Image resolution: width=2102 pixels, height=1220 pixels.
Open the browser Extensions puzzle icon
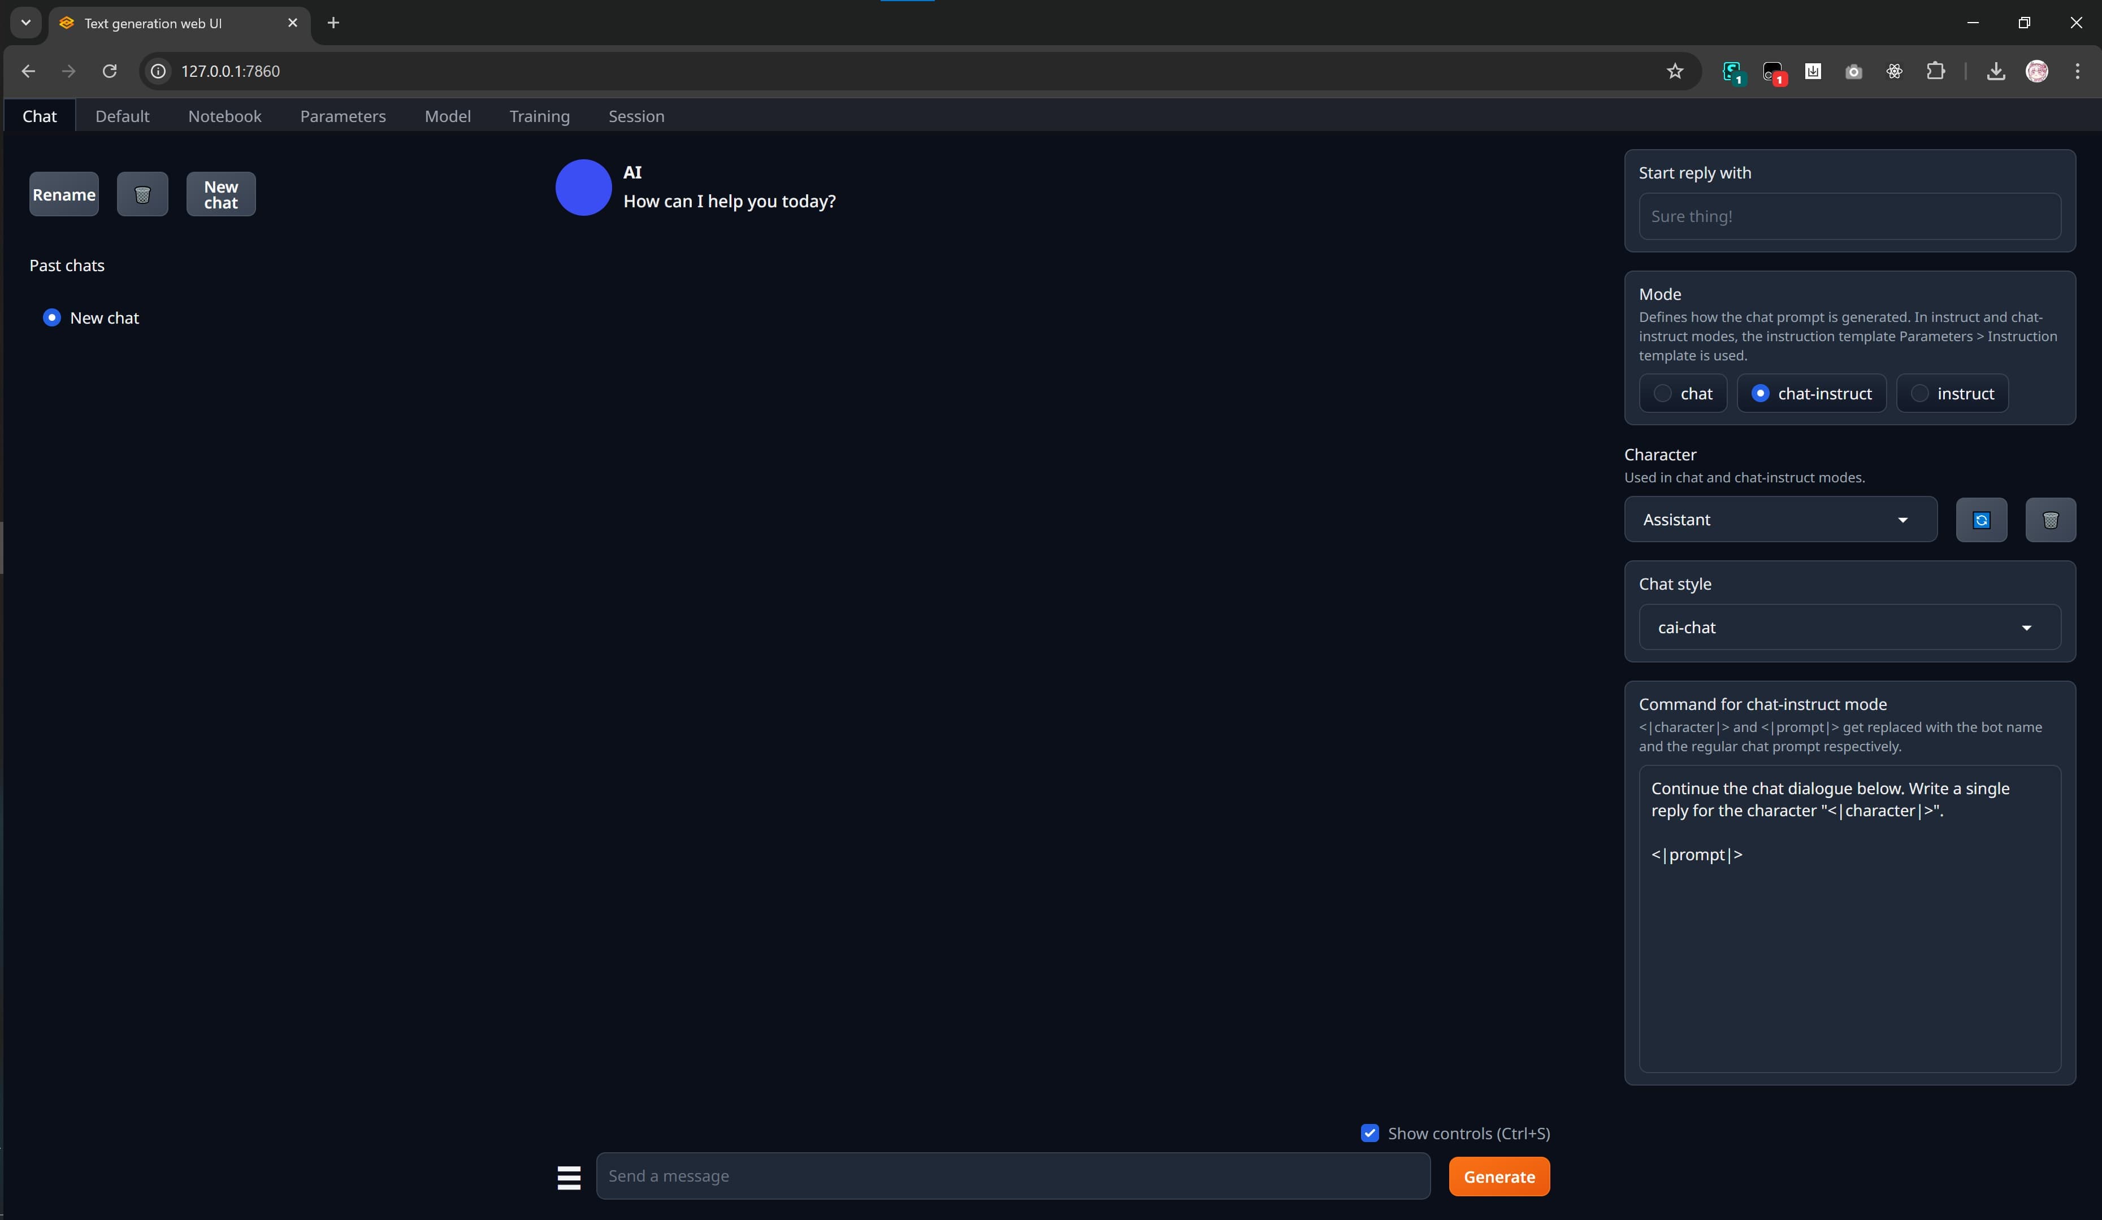click(x=1936, y=72)
